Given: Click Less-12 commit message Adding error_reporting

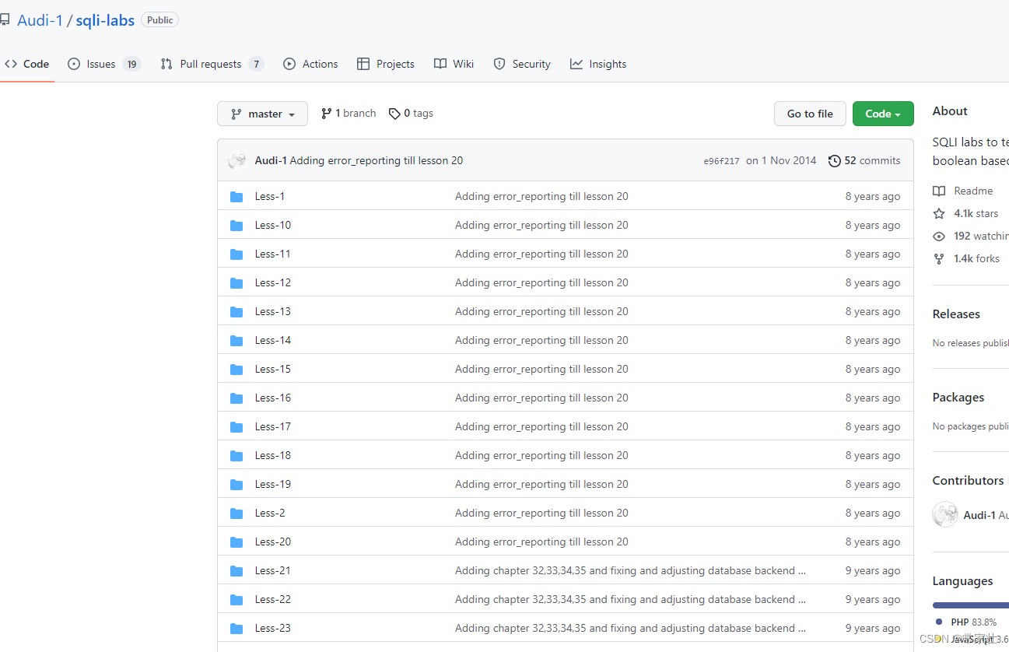Looking at the screenshot, I should pos(541,283).
